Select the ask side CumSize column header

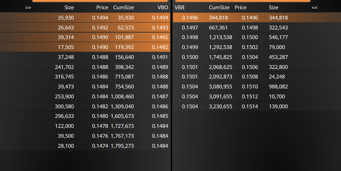coord(219,8)
